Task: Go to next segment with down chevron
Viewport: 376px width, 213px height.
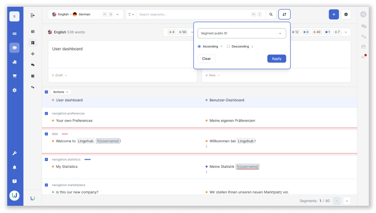Action: (x=347, y=201)
